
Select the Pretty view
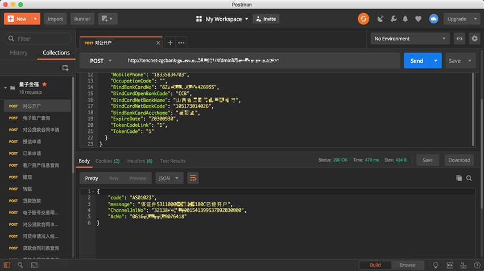pos(92,178)
